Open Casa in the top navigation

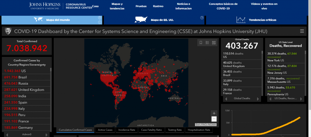(95, 6)
